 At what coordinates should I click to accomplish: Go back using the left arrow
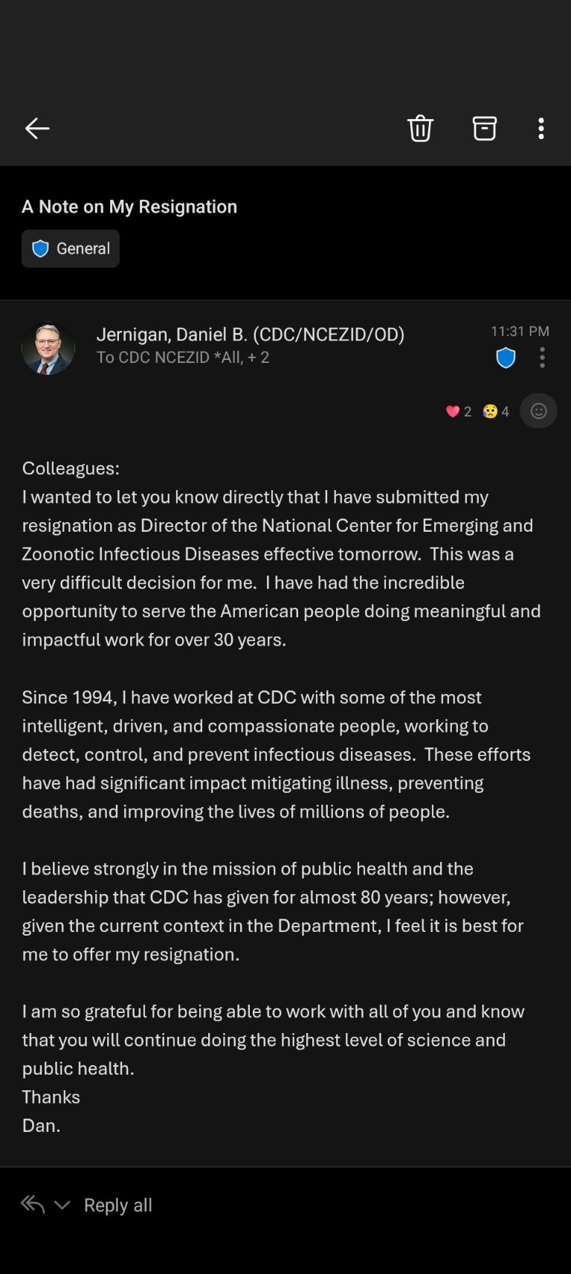(x=37, y=129)
